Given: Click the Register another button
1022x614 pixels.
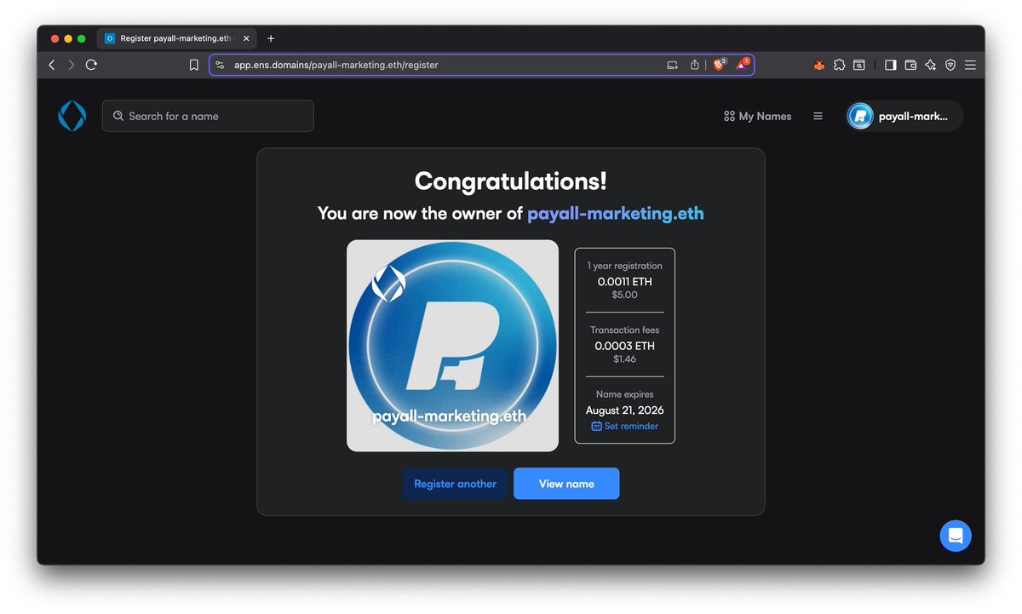Looking at the screenshot, I should (x=455, y=484).
